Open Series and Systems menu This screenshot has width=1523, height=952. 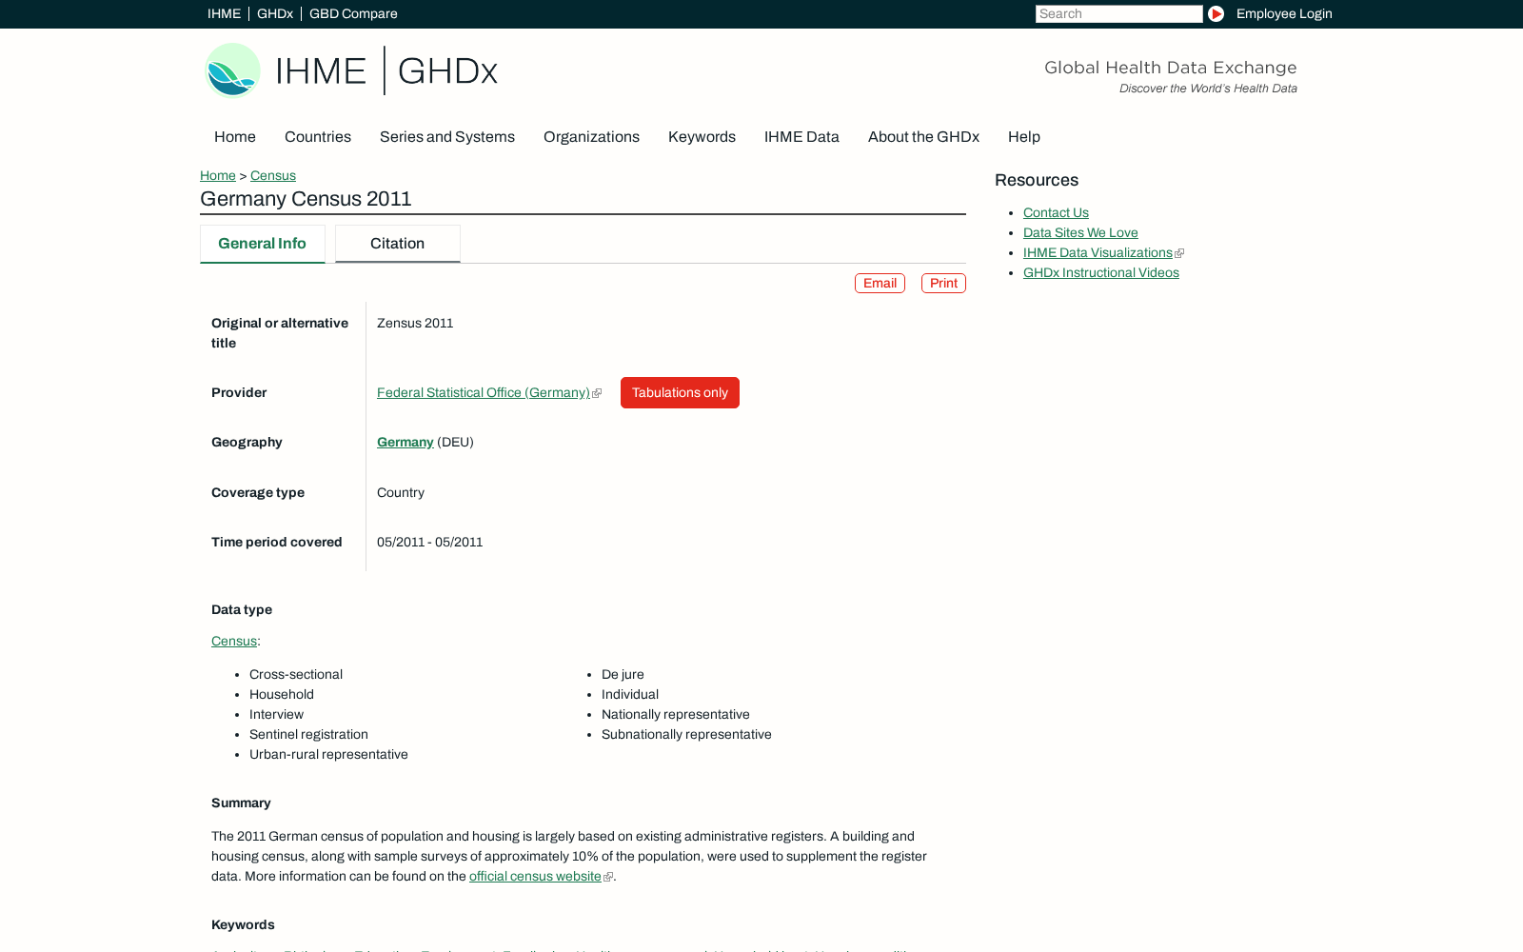coord(447,137)
